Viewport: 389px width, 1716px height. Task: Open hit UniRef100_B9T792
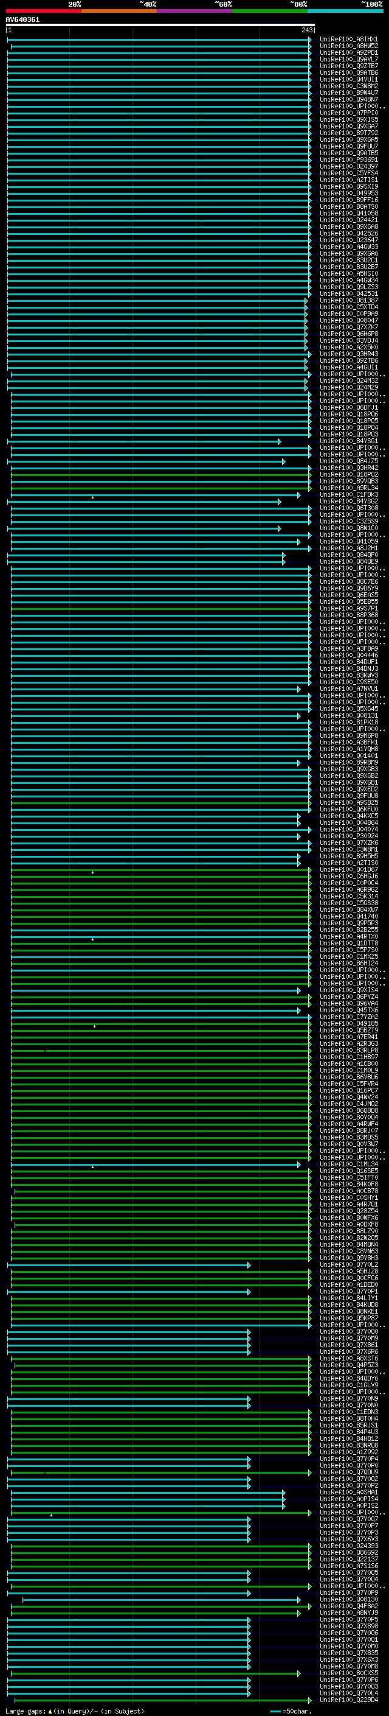tap(348, 133)
